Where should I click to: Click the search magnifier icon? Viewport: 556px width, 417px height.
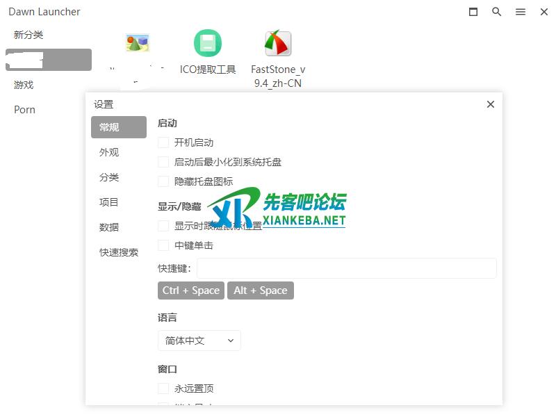coord(496,12)
